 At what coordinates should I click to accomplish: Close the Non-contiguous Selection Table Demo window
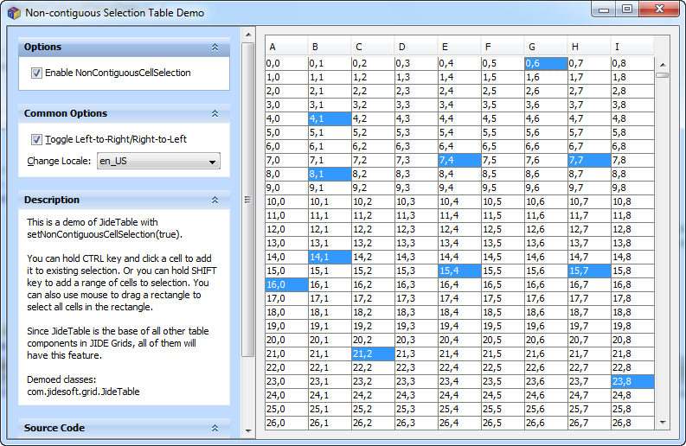click(x=659, y=10)
